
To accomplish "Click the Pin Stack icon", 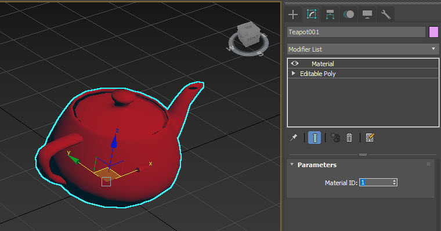I will [x=294, y=138].
